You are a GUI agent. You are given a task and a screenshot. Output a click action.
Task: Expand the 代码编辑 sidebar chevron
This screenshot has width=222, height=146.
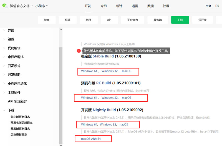coord(4,48)
